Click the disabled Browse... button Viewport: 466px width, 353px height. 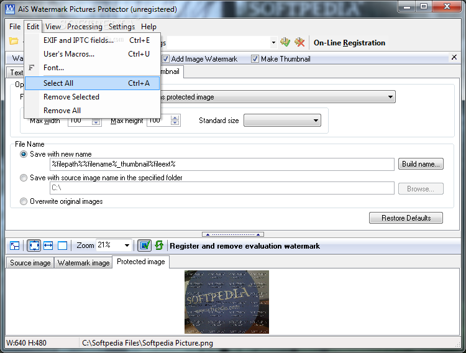point(421,189)
